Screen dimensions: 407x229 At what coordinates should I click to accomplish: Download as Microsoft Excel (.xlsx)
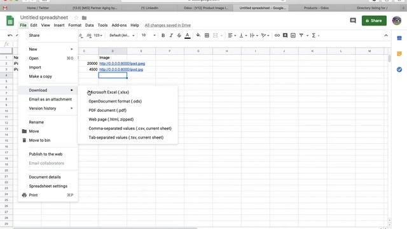point(128,92)
